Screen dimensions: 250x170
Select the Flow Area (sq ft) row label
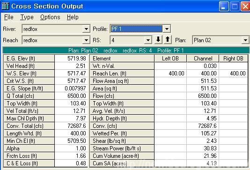click(122, 81)
